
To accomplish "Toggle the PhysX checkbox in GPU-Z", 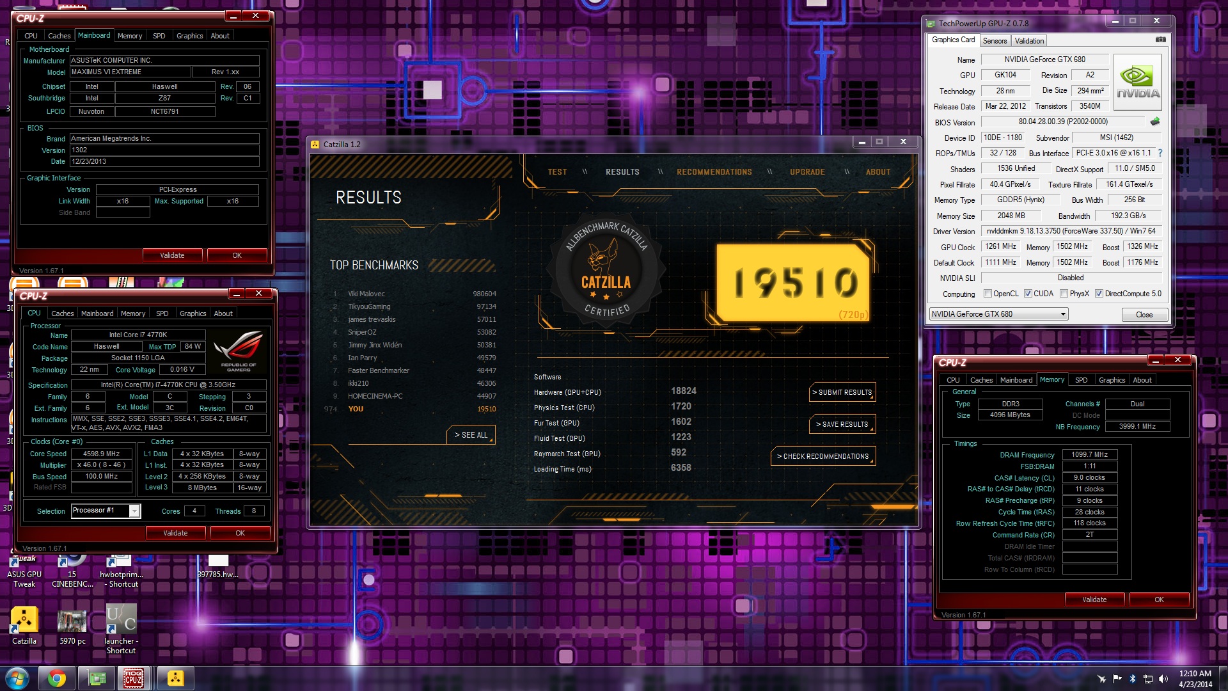I will pos(1064,294).
